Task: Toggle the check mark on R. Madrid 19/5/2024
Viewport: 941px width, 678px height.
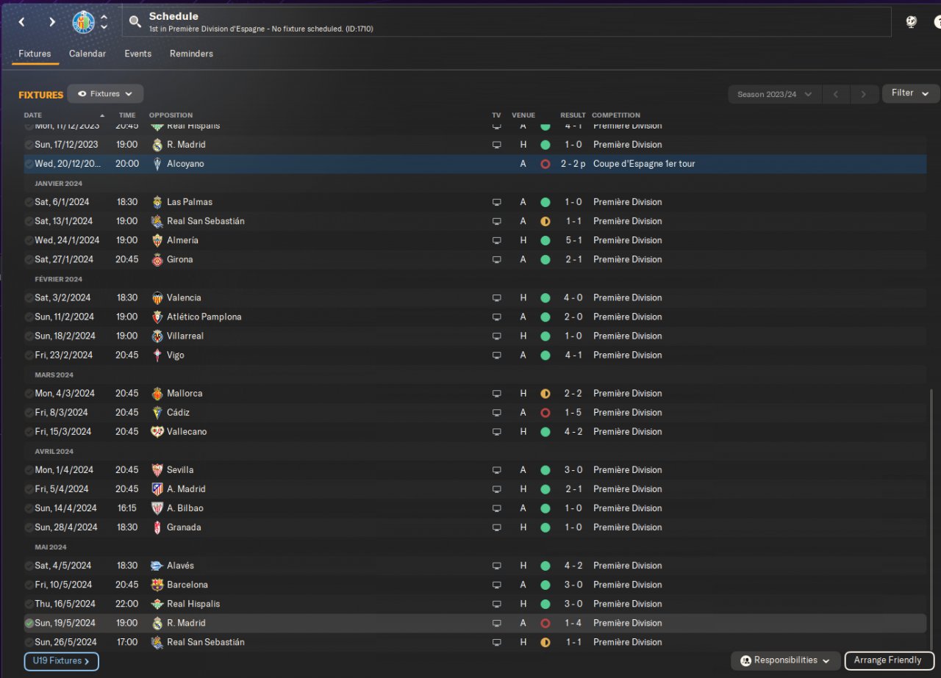Action: point(29,623)
